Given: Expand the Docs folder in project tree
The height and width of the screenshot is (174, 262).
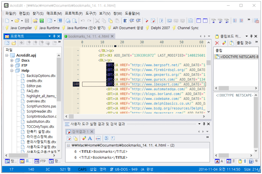Looking at the screenshot, I should coord(12,60).
